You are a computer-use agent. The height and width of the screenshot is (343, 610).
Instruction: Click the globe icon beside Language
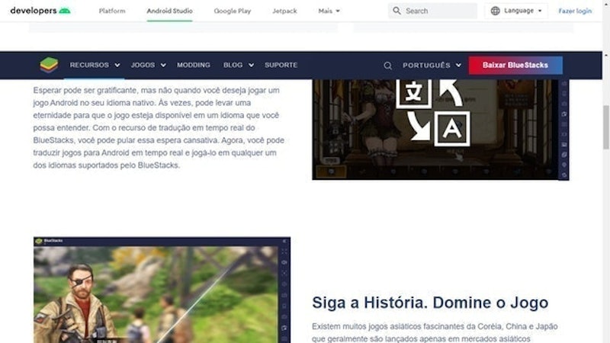(495, 11)
